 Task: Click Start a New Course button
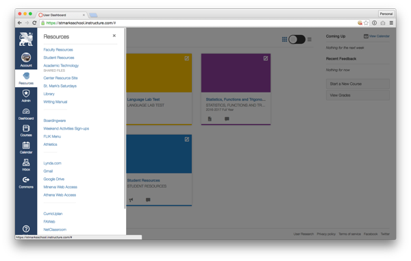(x=358, y=84)
